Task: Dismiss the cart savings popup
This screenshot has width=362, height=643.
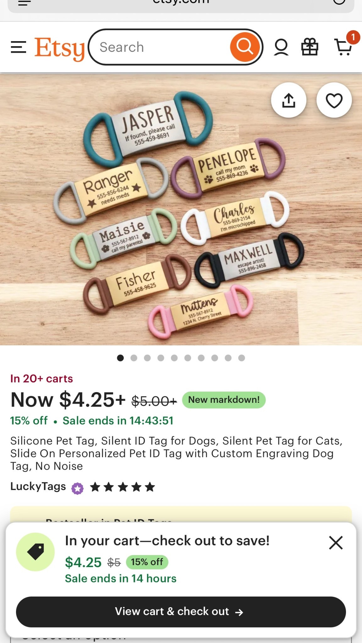Action: tap(336, 543)
